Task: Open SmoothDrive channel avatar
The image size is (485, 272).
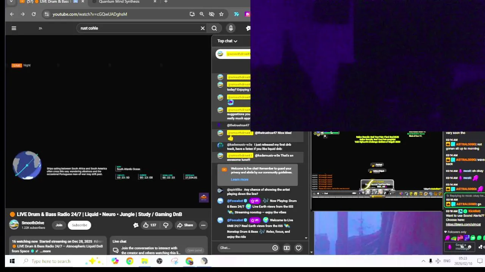Action: click(14, 225)
